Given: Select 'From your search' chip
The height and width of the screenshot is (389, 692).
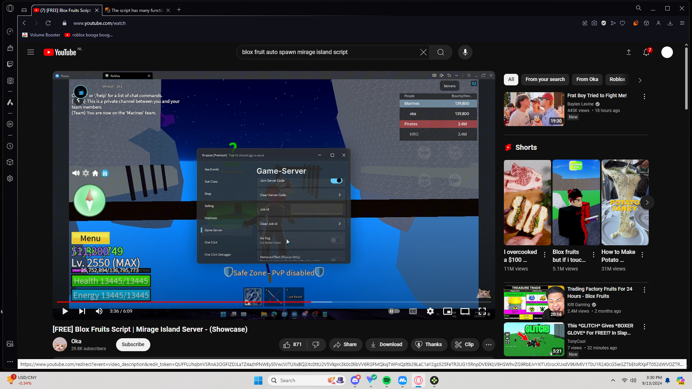Looking at the screenshot, I should tap(545, 80).
